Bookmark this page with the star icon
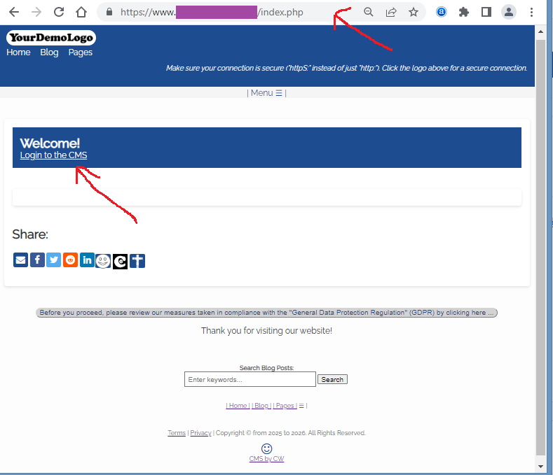 414,12
